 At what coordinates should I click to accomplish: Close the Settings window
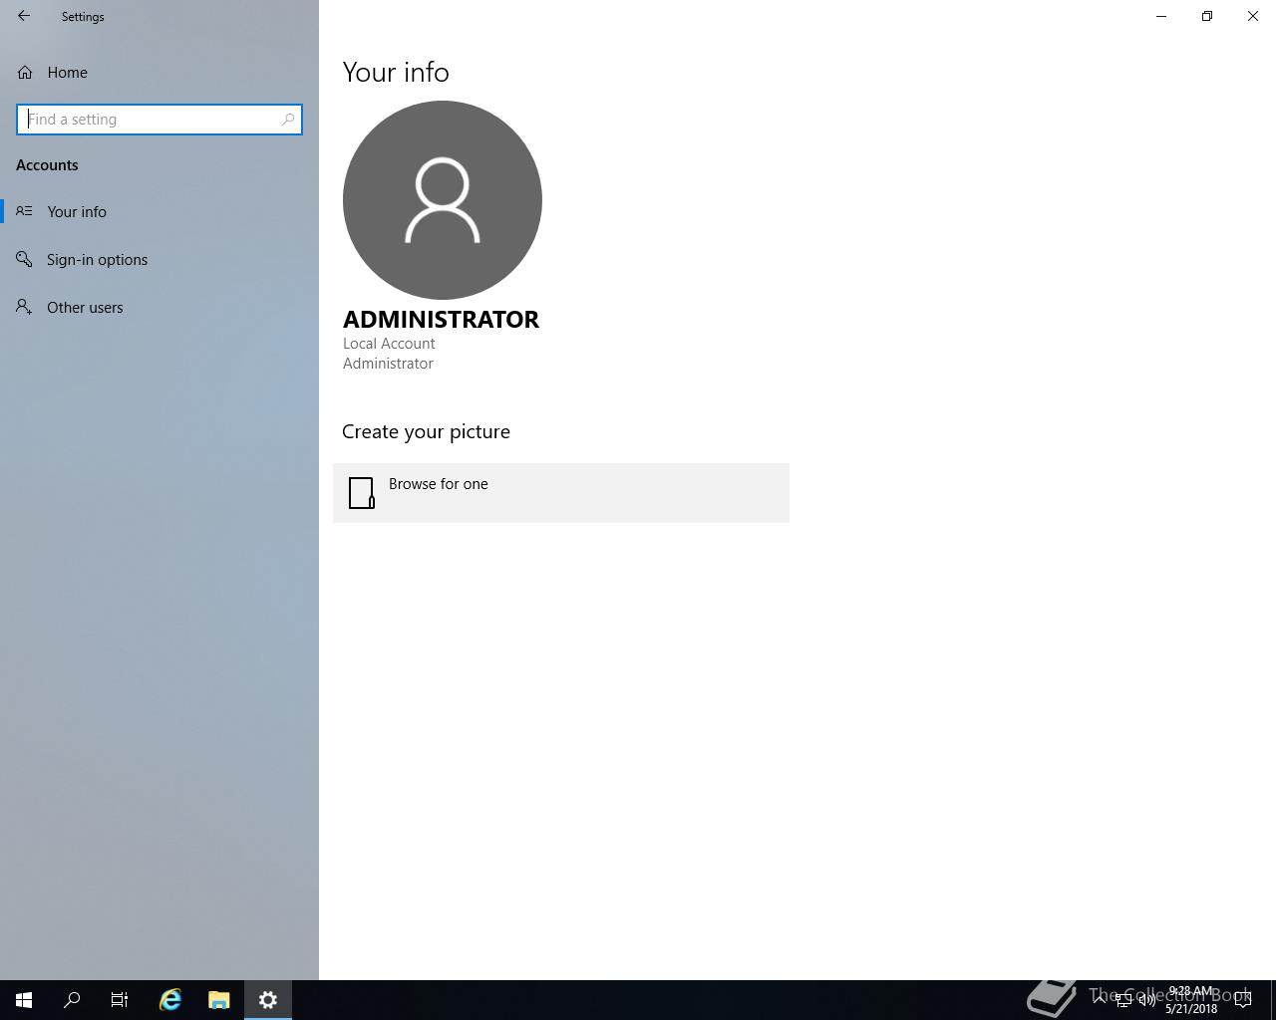coord(1253,16)
